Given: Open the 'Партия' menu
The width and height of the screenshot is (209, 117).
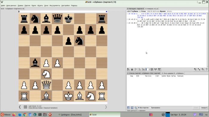Looking at the screenshot, I should (27, 6).
